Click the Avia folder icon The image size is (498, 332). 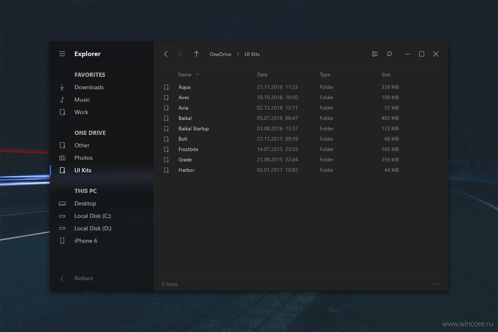point(166,108)
